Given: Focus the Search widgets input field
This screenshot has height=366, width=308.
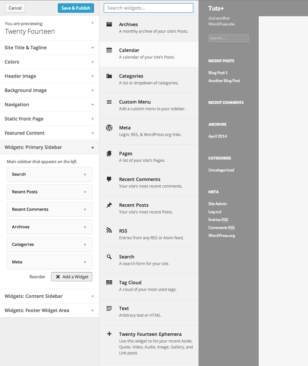Looking at the screenshot, I should tap(148, 8).
